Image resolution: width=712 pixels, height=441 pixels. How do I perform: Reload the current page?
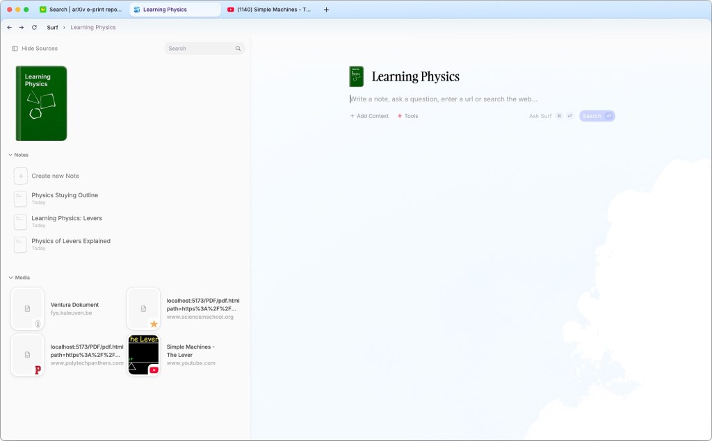34,27
